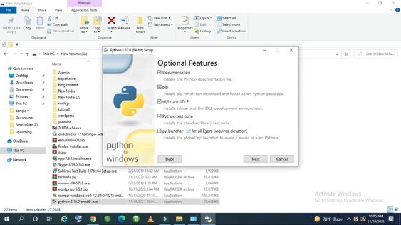The height and width of the screenshot is (225, 401).
Task: Open the recent locations dropdown arrow
Action: [x=21, y=54]
